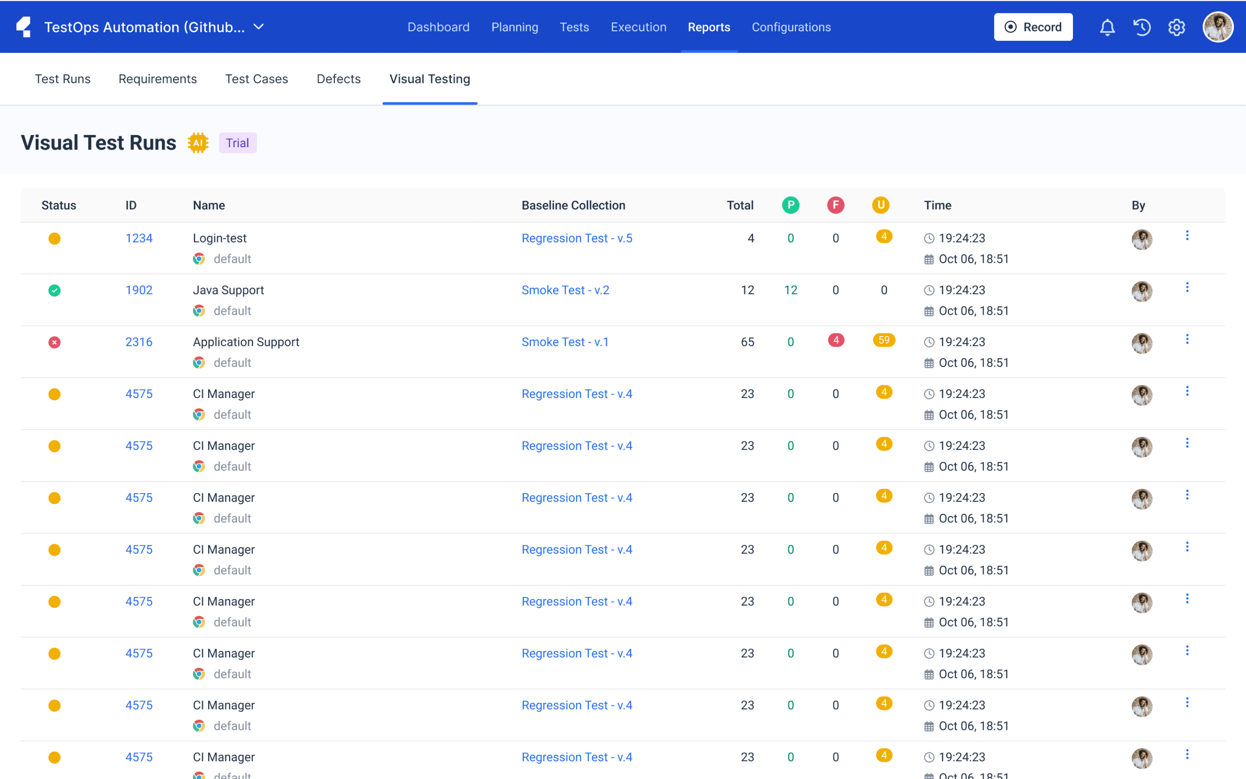Expand the TestOps Automation project dropdown
1246x779 pixels.
point(259,27)
